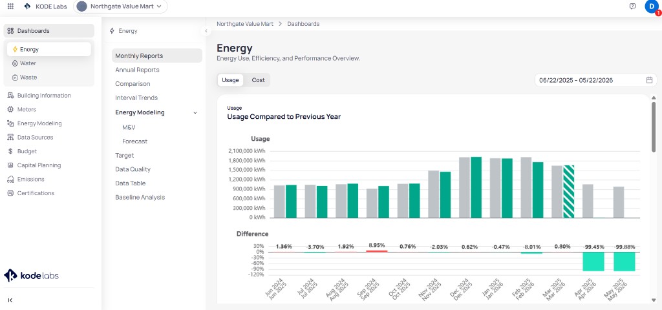Click the vertical scrollbar thumb
662x310 pixels.
click(654, 127)
